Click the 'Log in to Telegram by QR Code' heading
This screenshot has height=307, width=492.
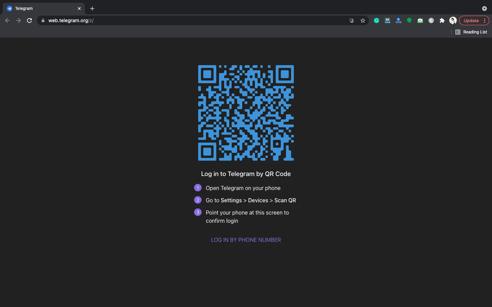246,174
